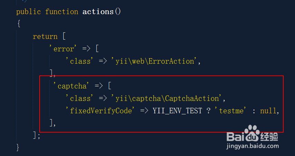Click the 'function' keyword
Screen dimensions: 295x156
coord(62,12)
